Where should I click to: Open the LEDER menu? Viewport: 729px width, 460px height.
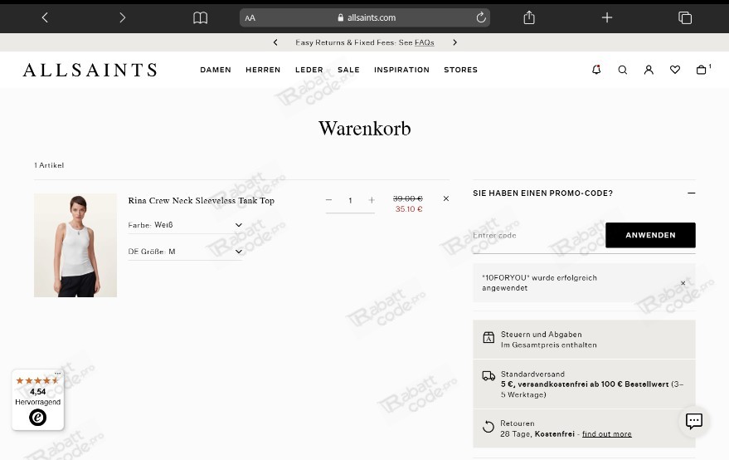(309, 70)
